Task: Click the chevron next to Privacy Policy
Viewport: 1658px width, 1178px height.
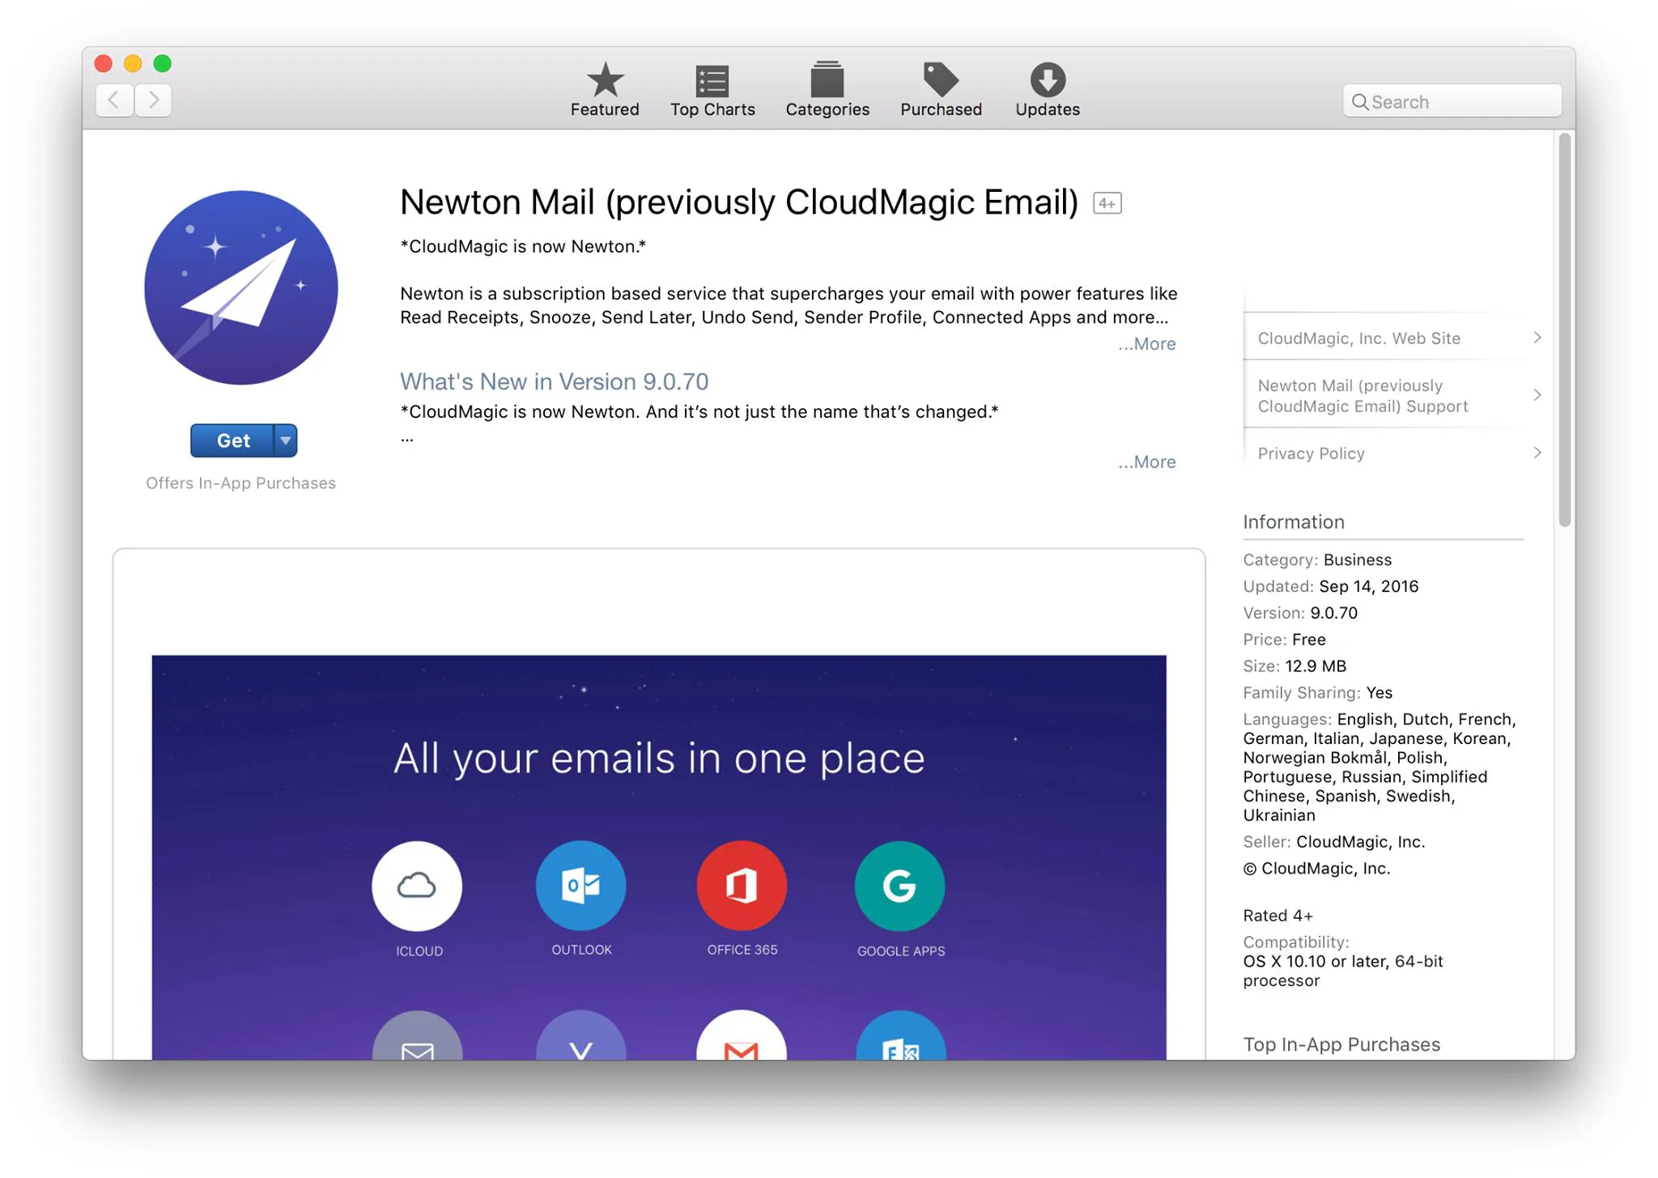Action: point(1537,453)
